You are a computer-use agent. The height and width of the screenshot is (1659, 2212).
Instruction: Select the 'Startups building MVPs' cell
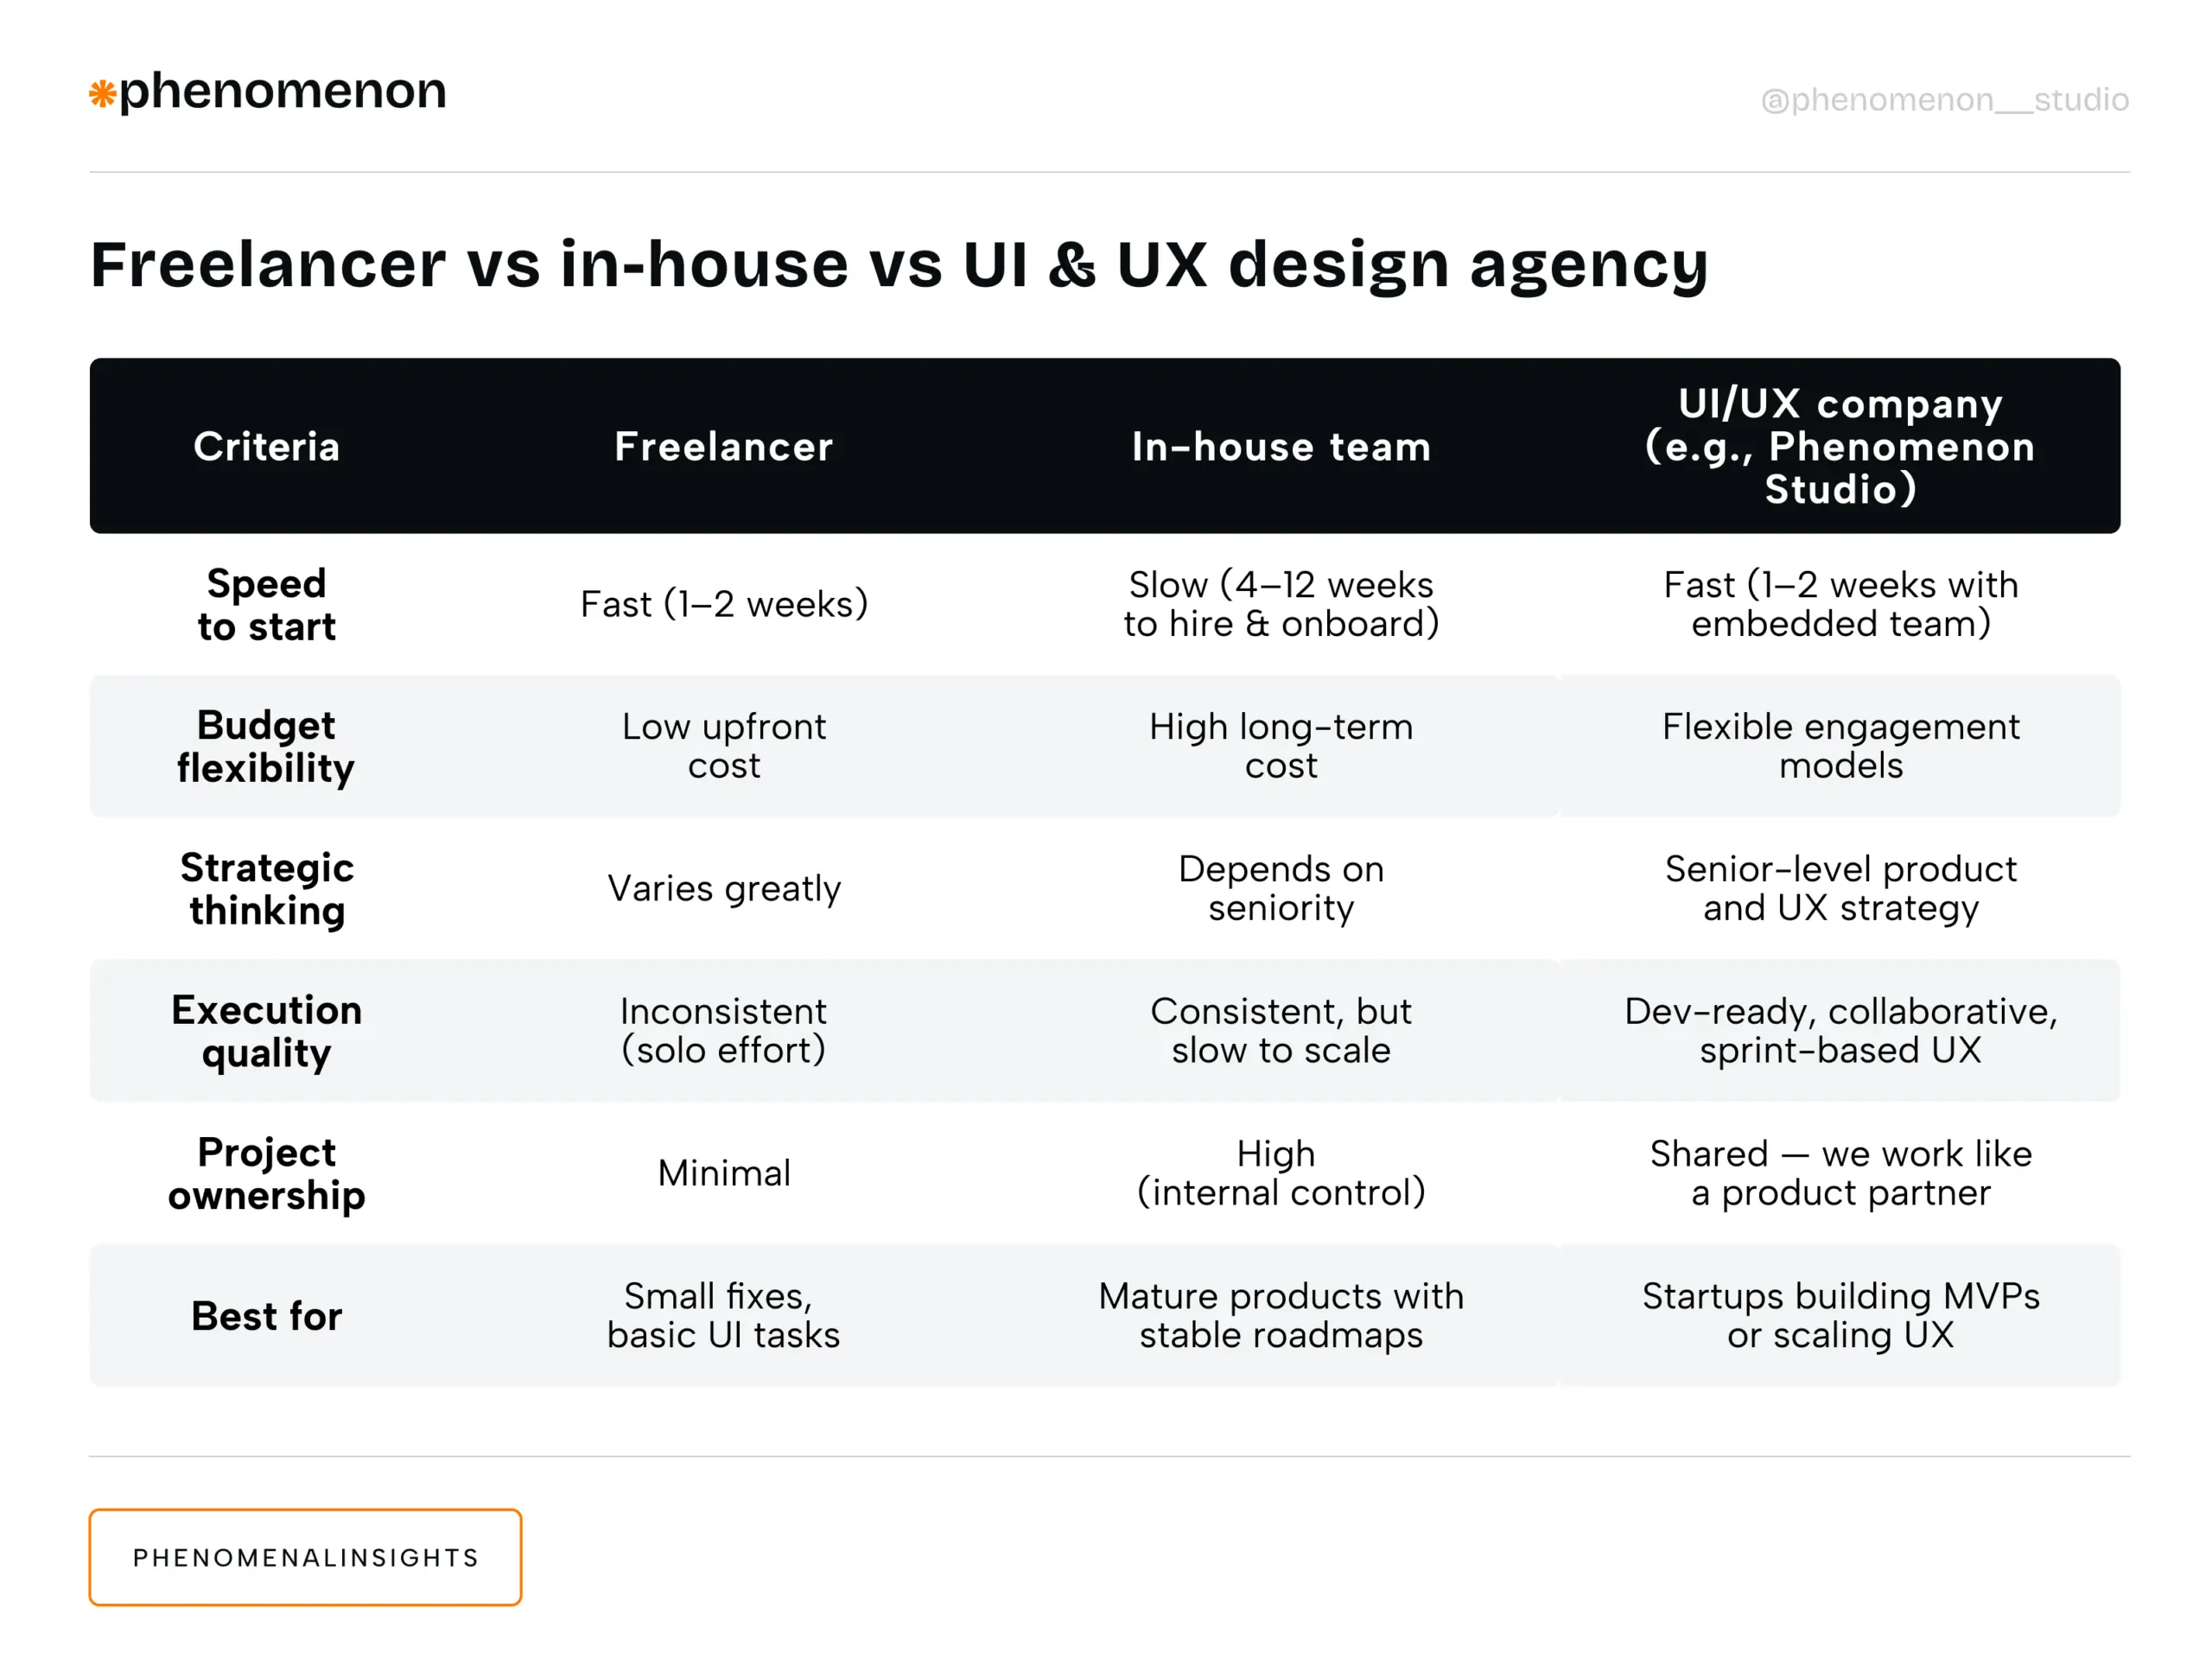[1839, 1315]
